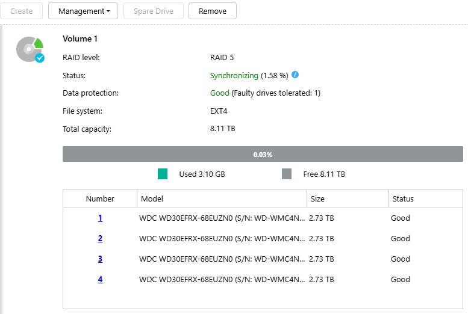
Task: Click the Good status of drive 4
Action: pos(401,279)
